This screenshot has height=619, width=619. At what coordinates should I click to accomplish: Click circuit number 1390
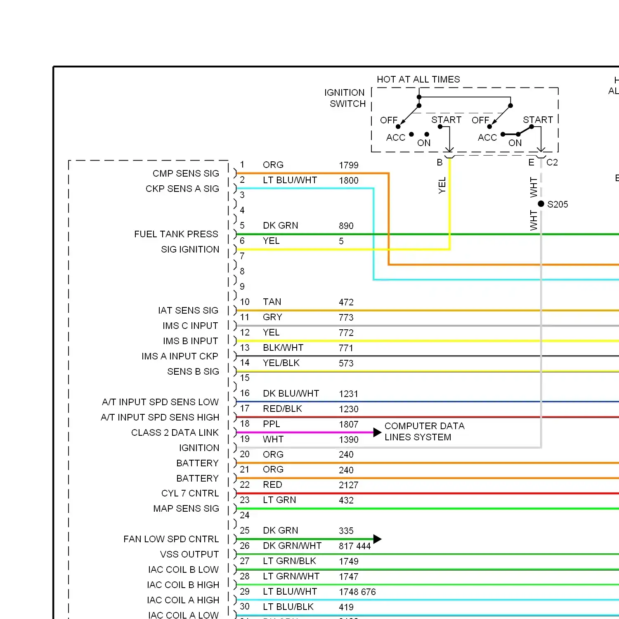[349, 439]
